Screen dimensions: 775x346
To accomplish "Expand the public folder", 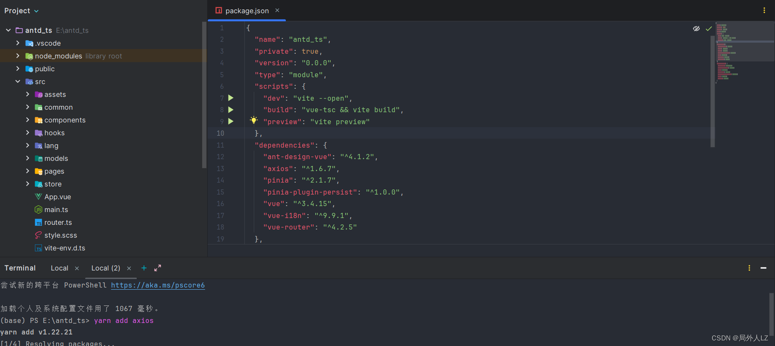I will [x=18, y=69].
